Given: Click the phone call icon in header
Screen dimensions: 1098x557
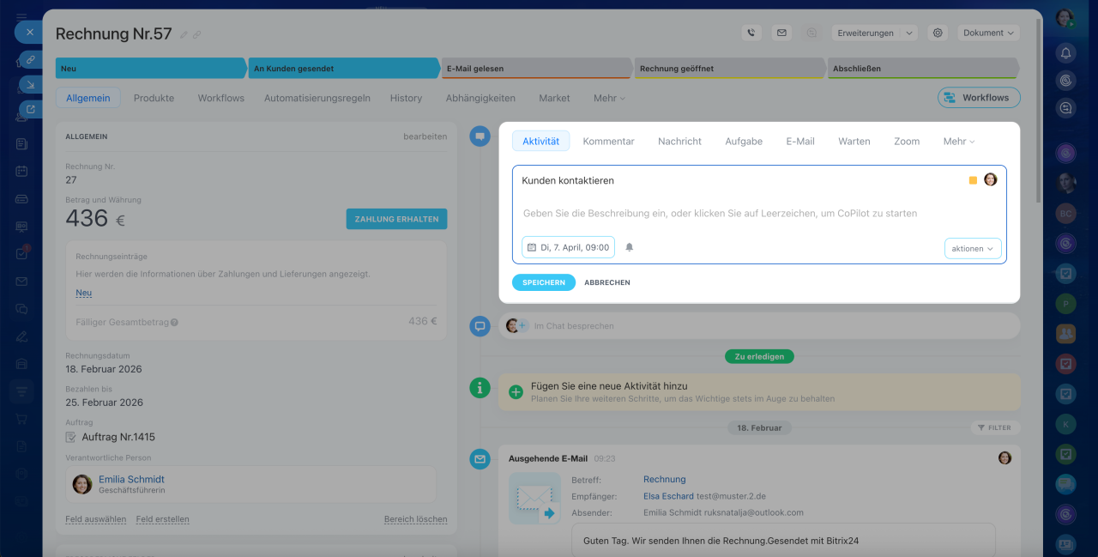Looking at the screenshot, I should pos(751,33).
